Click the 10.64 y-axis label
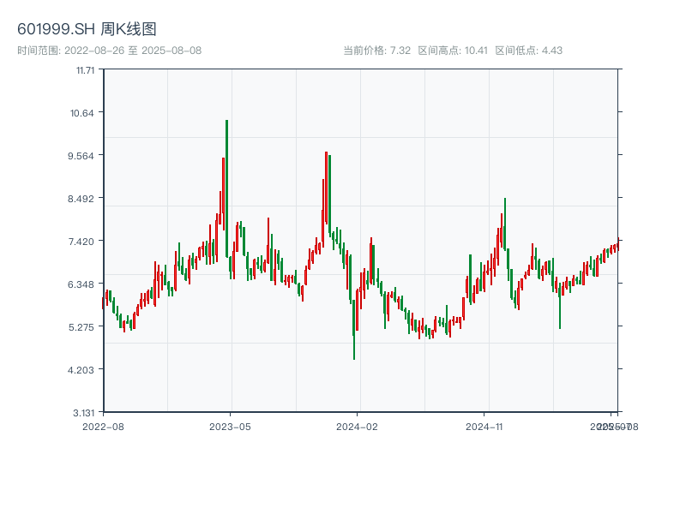The image size is (686, 514). coord(85,112)
